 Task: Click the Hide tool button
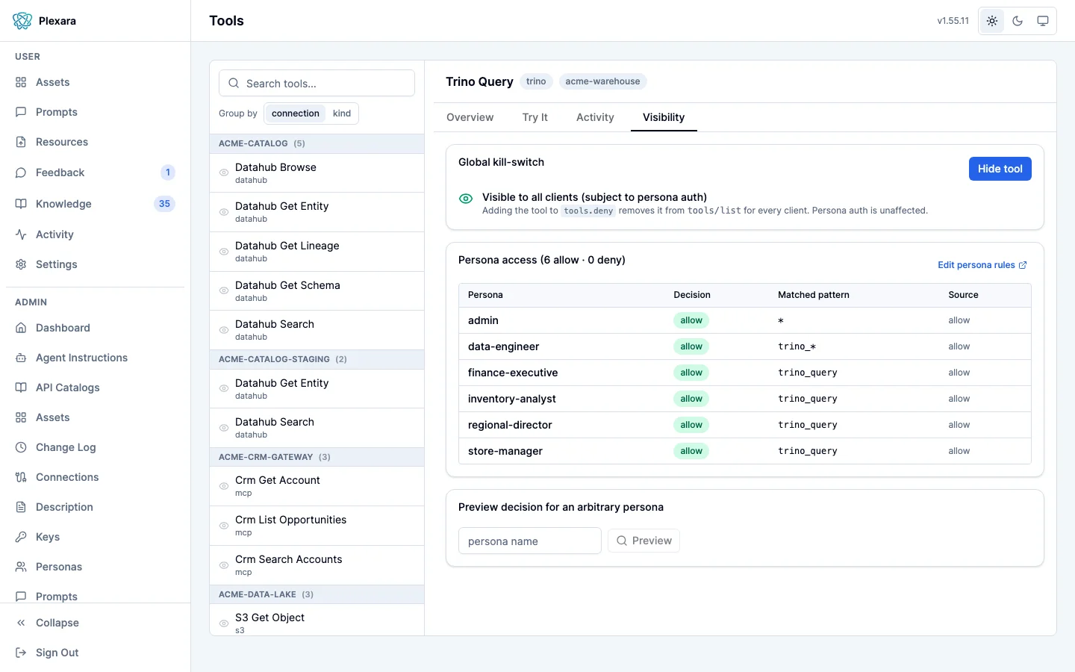pyautogui.click(x=1000, y=169)
